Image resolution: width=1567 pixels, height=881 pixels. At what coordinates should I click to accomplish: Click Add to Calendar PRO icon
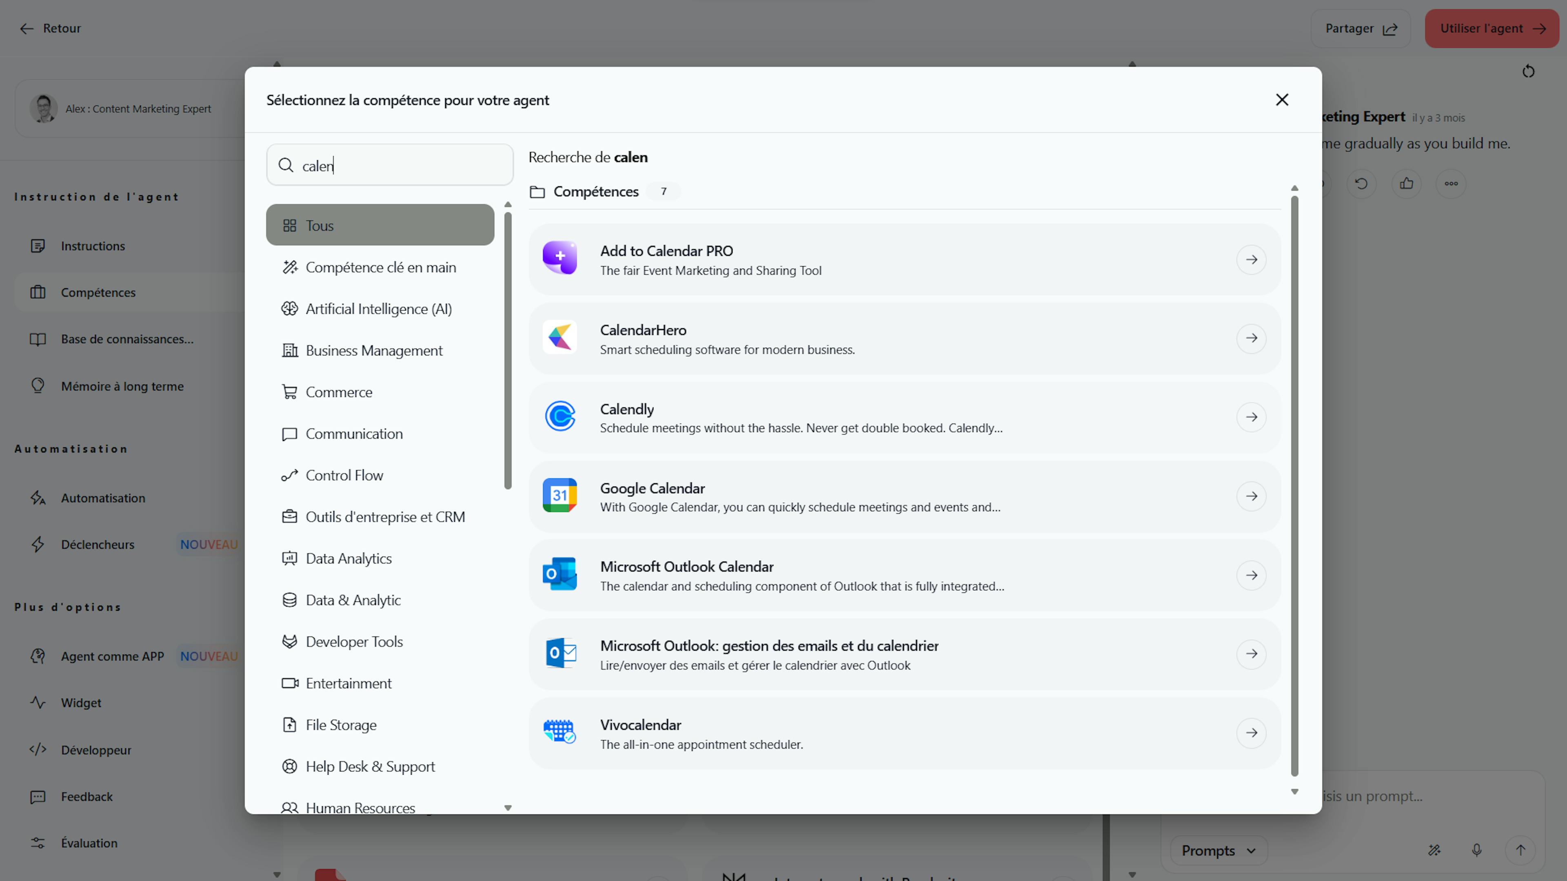pos(559,259)
